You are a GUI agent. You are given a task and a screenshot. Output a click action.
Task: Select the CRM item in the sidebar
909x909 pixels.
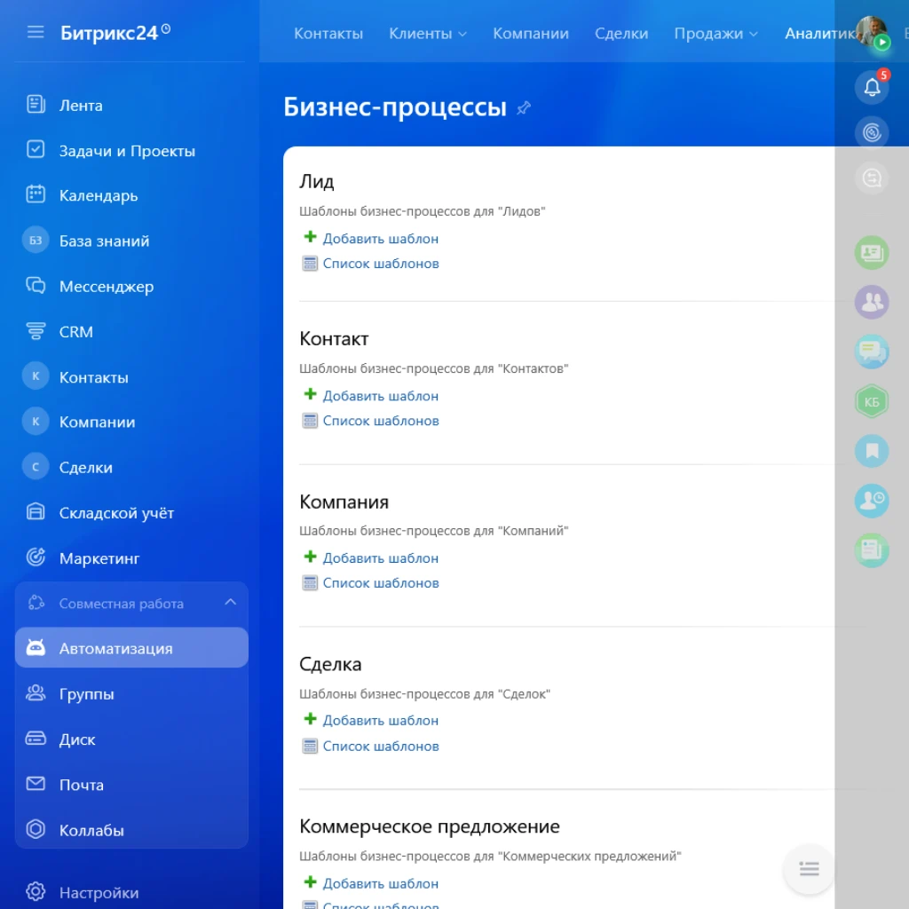click(x=75, y=331)
